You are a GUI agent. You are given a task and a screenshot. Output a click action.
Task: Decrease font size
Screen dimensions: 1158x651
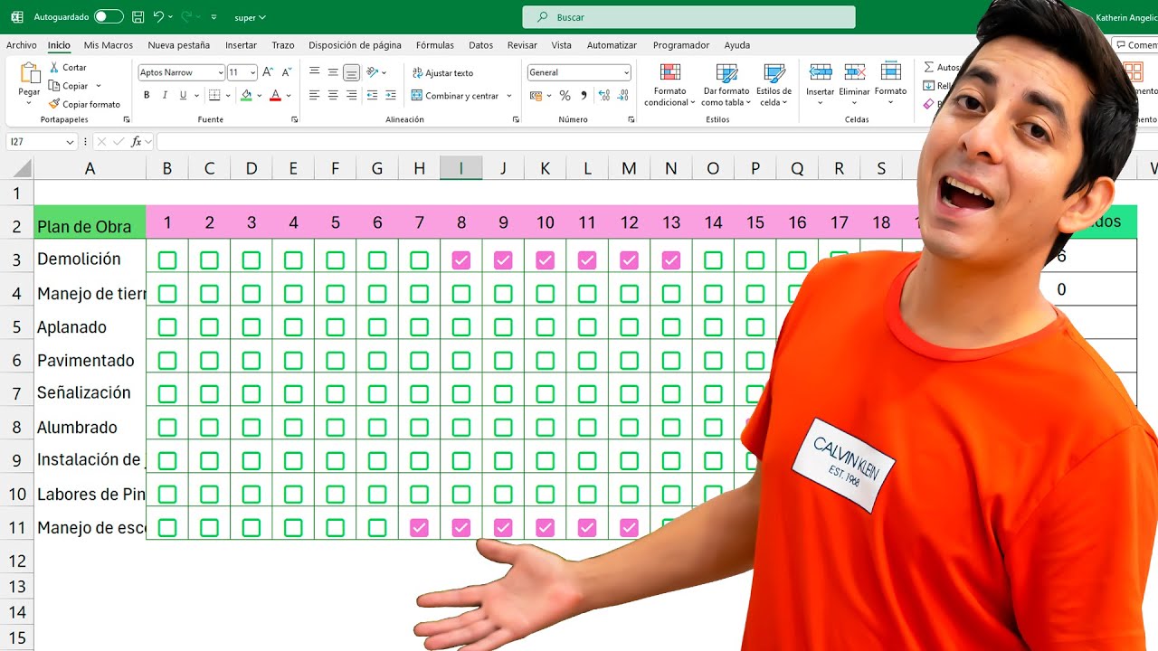coord(286,72)
